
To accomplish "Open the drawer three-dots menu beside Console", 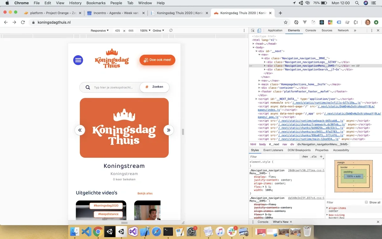I will tap(252, 222).
